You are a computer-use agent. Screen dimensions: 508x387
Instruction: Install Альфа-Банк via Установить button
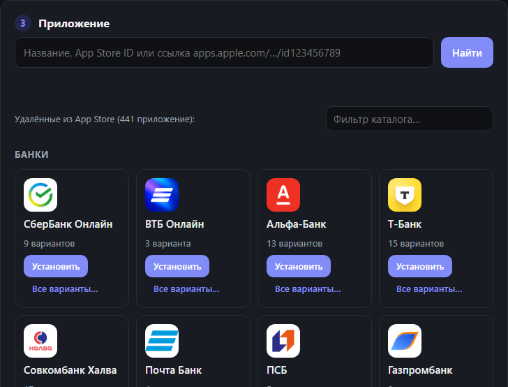(x=299, y=266)
